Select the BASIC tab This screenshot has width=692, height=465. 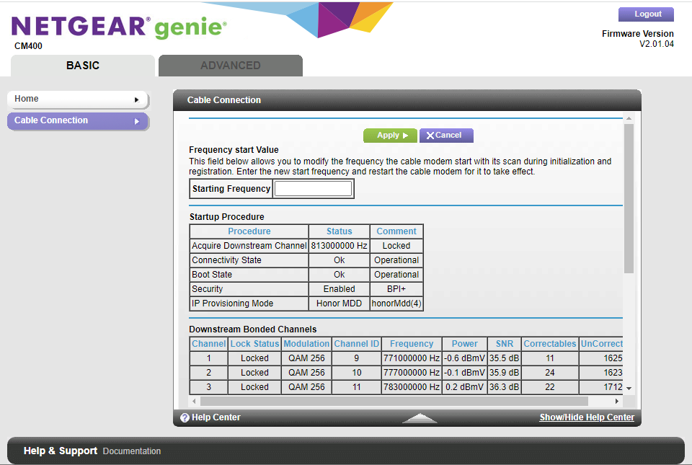click(83, 66)
